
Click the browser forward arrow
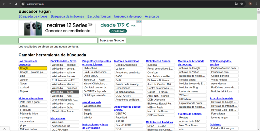pyautogui.click(x=10, y=4)
